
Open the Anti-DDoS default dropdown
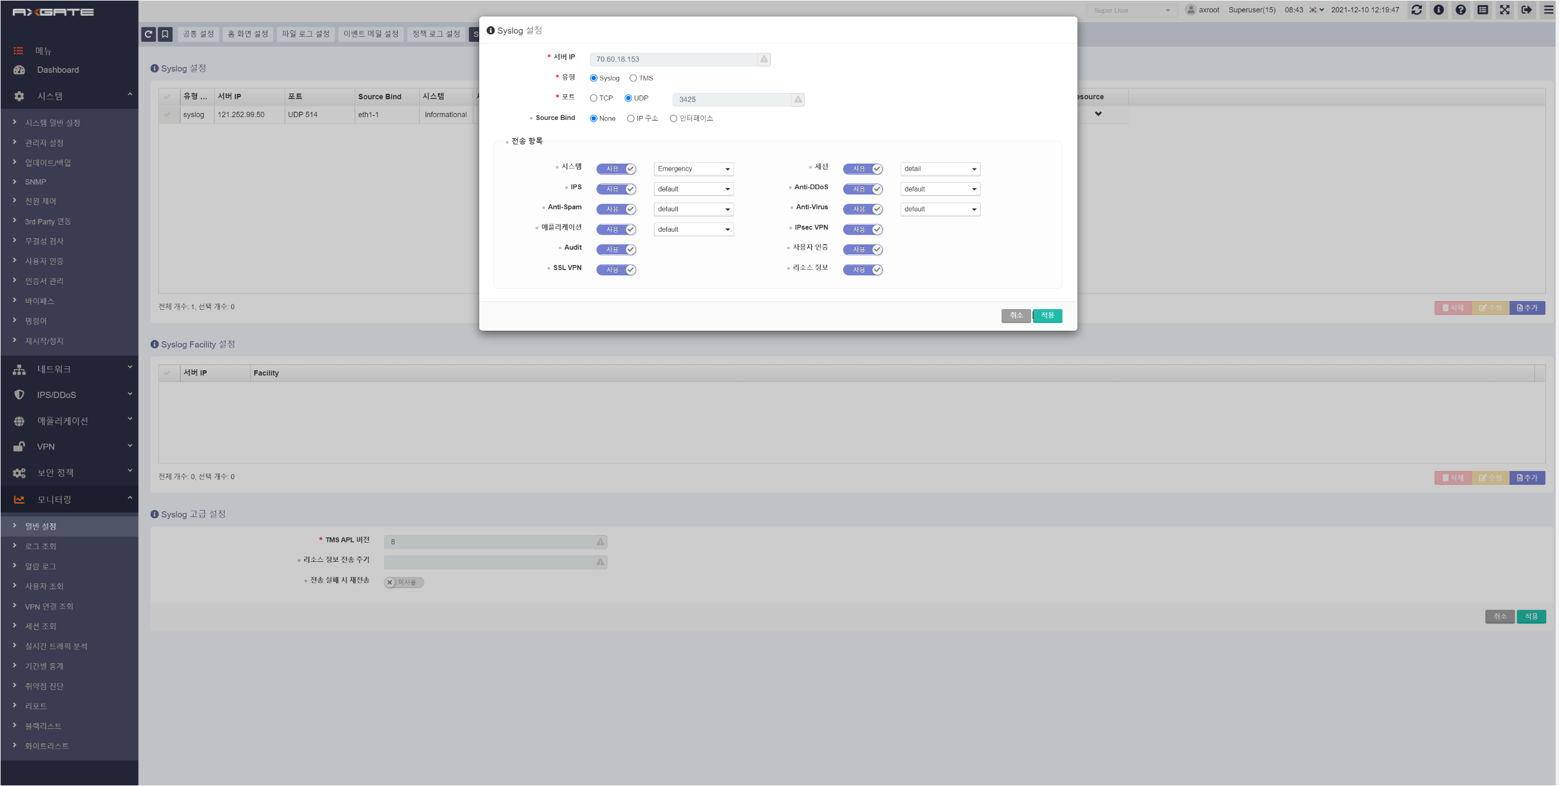coord(940,189)
